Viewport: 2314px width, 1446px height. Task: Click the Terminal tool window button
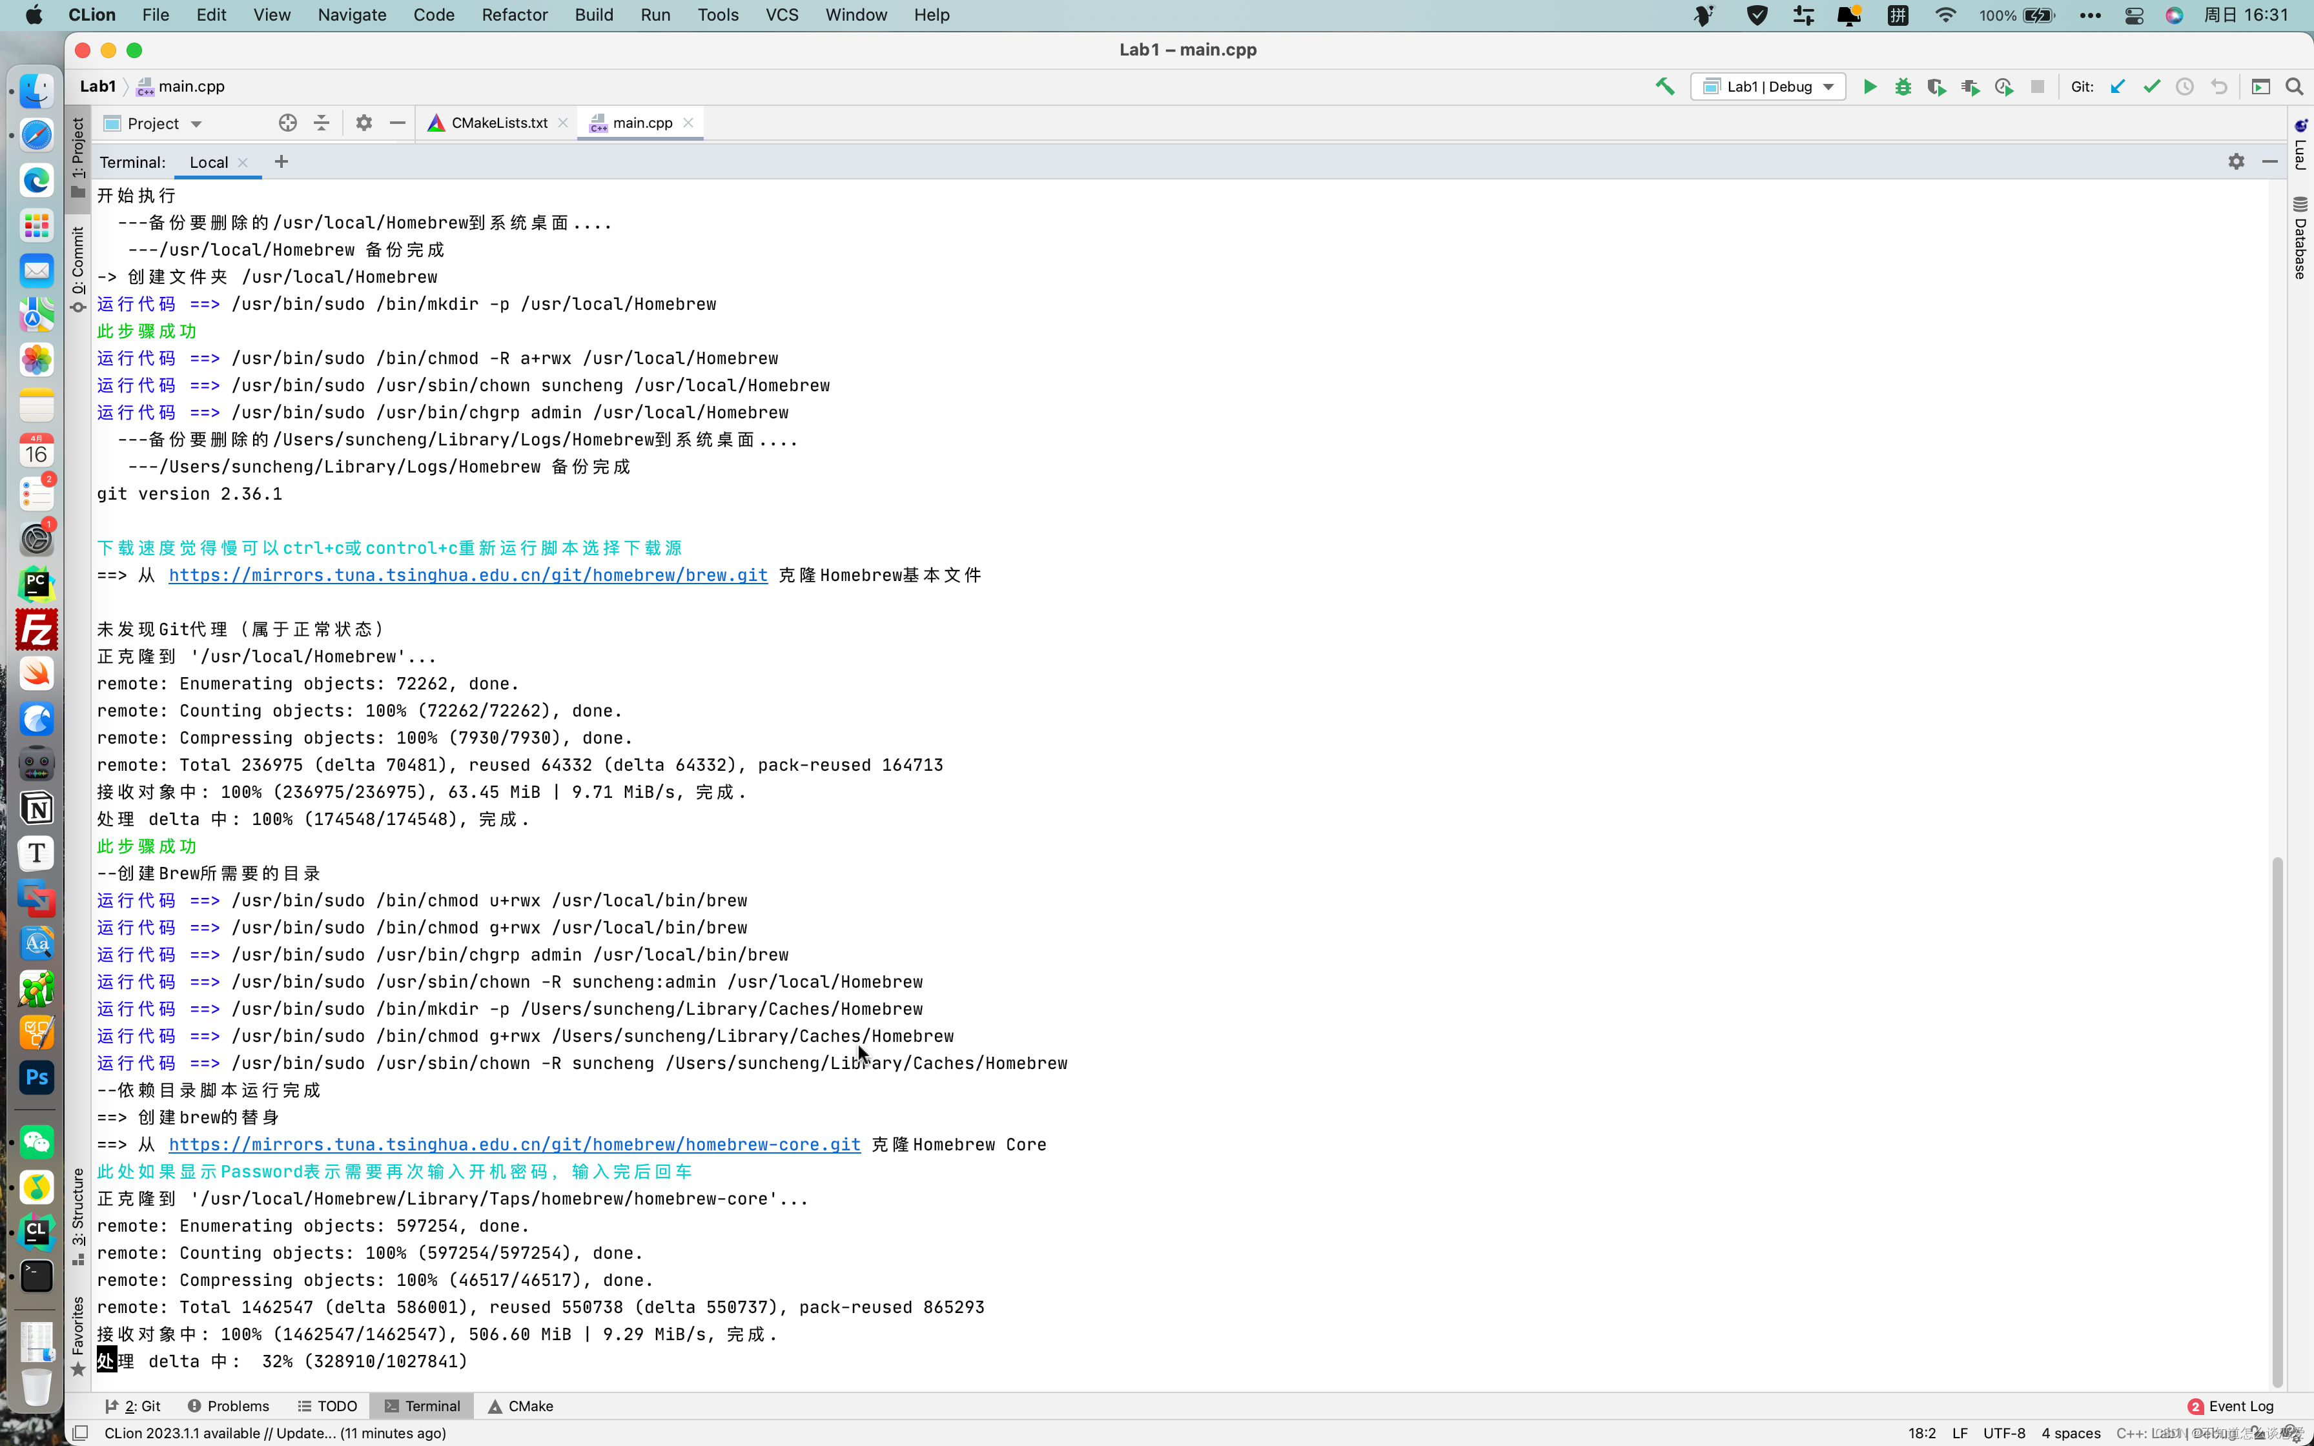click(423, 1406)
